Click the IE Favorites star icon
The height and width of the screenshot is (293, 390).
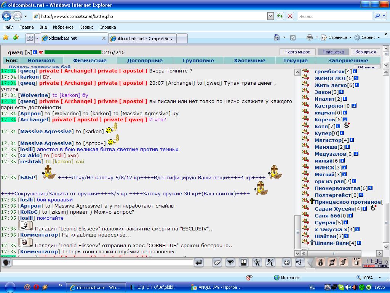[x=5, y=37]
